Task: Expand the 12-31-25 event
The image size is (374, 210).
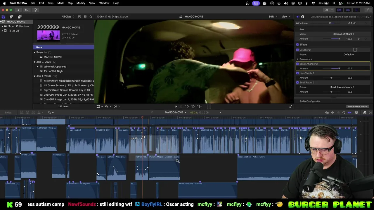Action: click(2, 31)
